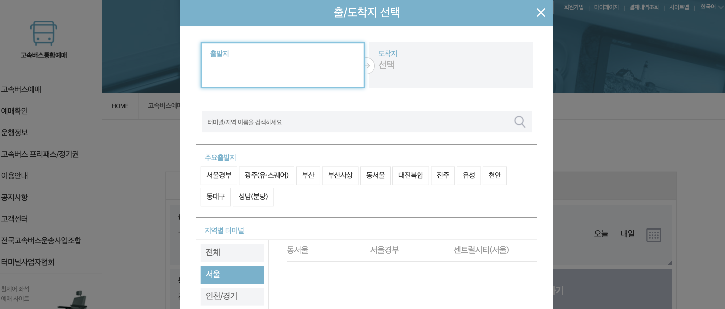Pick 서울경부 in the terminal list
The width and height of the screenshot is (725, 309).
pos(384,250)
